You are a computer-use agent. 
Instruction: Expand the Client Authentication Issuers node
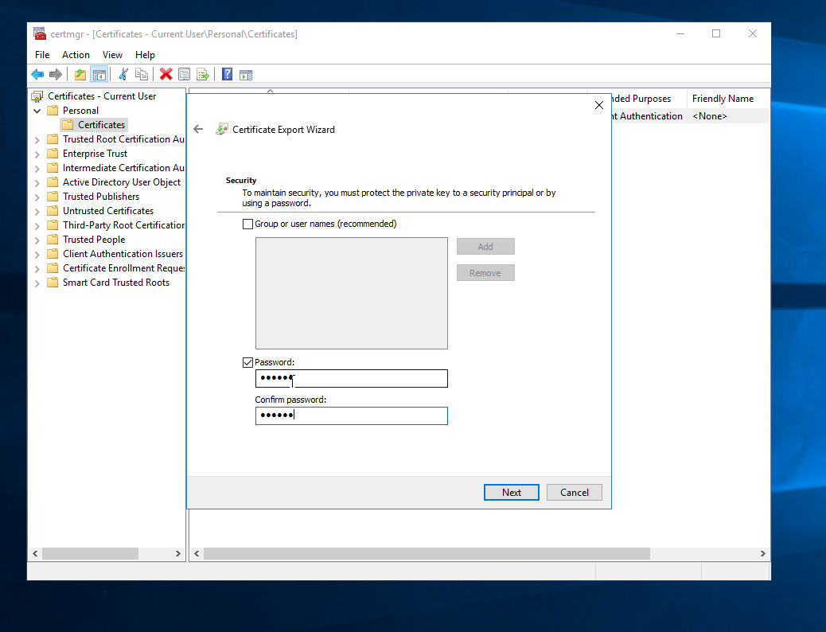tap(37, 255)
